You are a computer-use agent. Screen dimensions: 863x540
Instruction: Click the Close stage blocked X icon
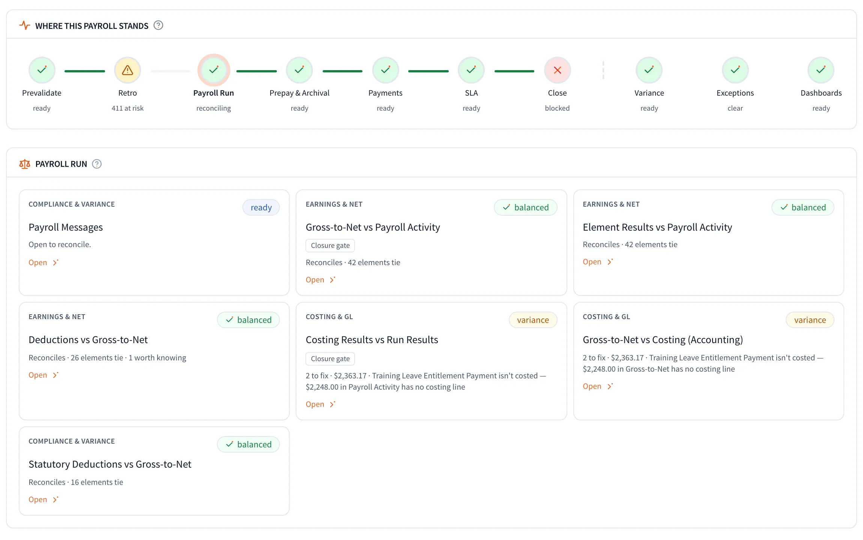[x=557, y=70]
